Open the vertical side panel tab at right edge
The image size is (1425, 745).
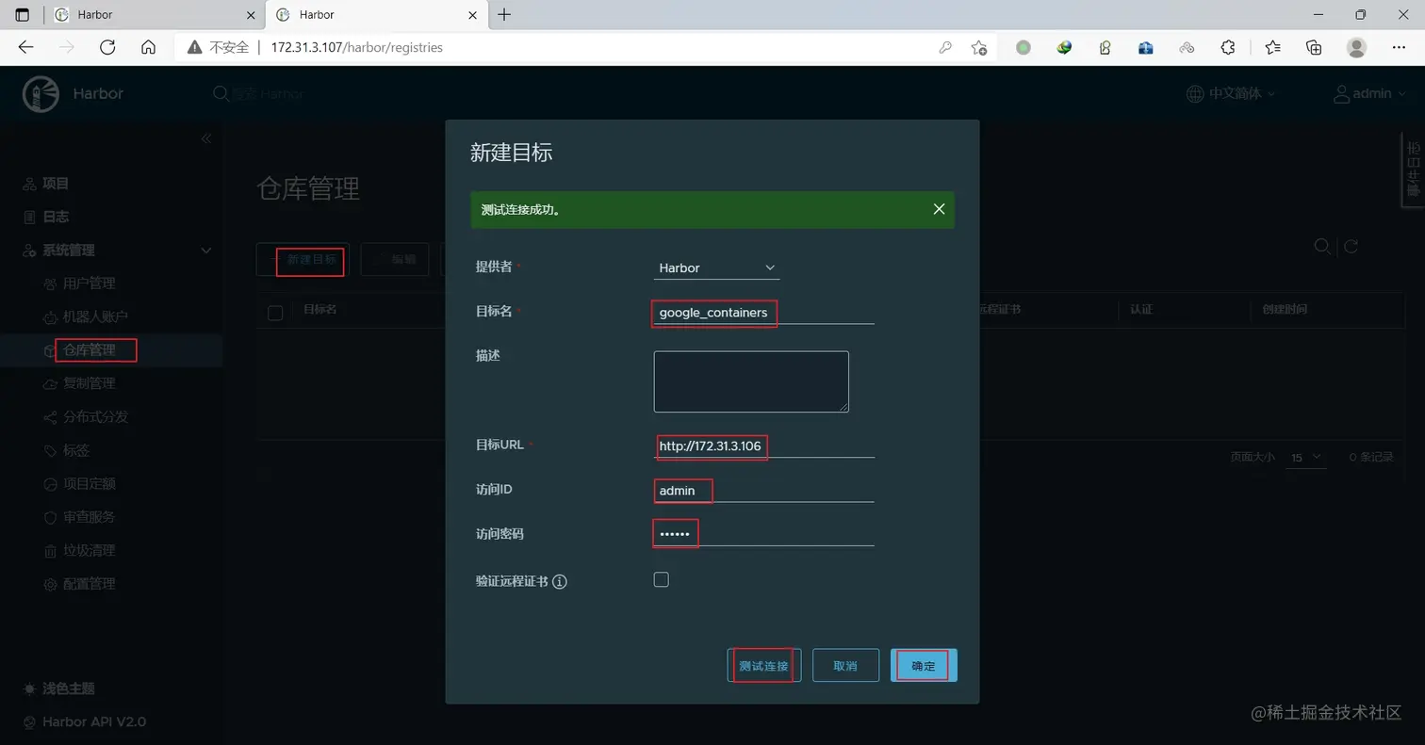[x=1413, y=168]
